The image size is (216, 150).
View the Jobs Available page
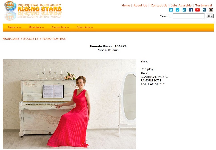181,6
